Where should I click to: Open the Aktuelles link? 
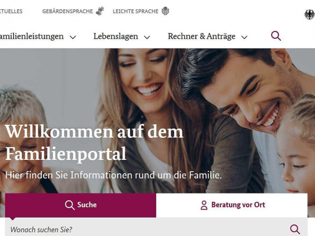point(11,11)
